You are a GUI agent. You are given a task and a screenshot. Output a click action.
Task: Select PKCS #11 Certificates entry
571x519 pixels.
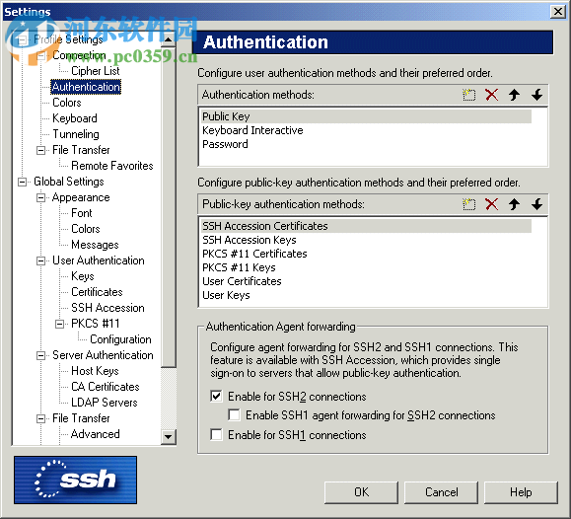point(366,254)
